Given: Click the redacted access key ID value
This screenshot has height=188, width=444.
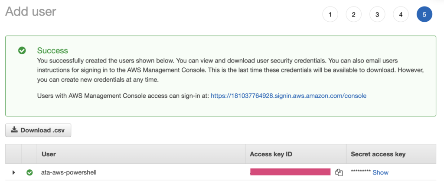Looking at the screenshot, I should (x=290, y=172).
